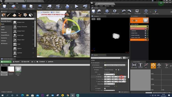Click the Thumbnail button in the Cascade toolbar
This screenshot has height=97, width=172.
point(137,12)
